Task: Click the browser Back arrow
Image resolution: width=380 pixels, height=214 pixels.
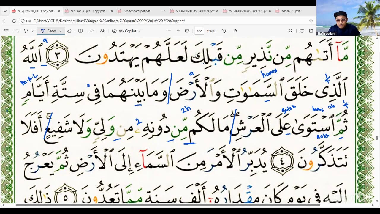Action: (5, 21)
